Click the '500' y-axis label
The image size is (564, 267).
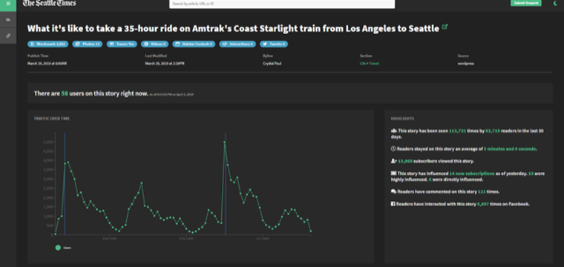coord(50,225)
